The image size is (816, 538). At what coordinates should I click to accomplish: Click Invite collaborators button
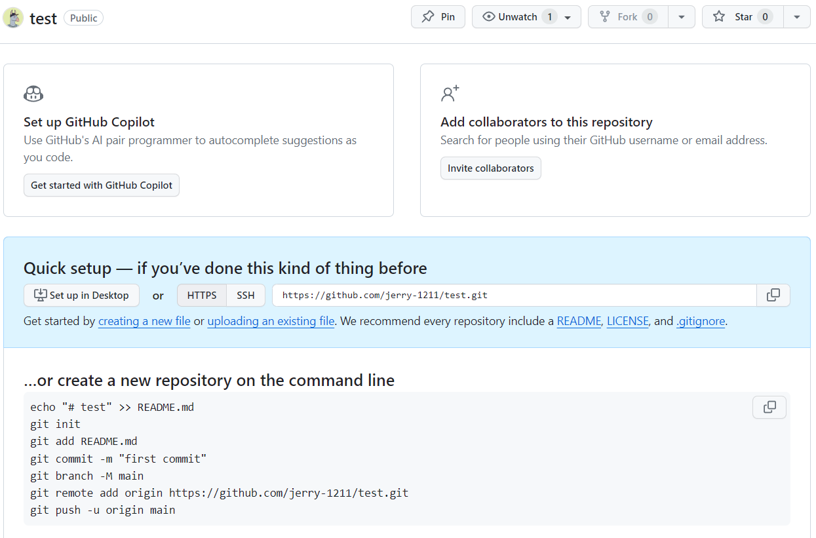[491, 168]
